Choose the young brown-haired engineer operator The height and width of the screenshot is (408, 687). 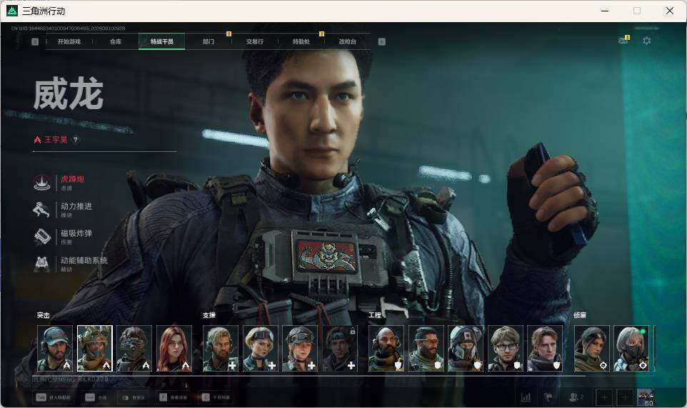(545, 349)
